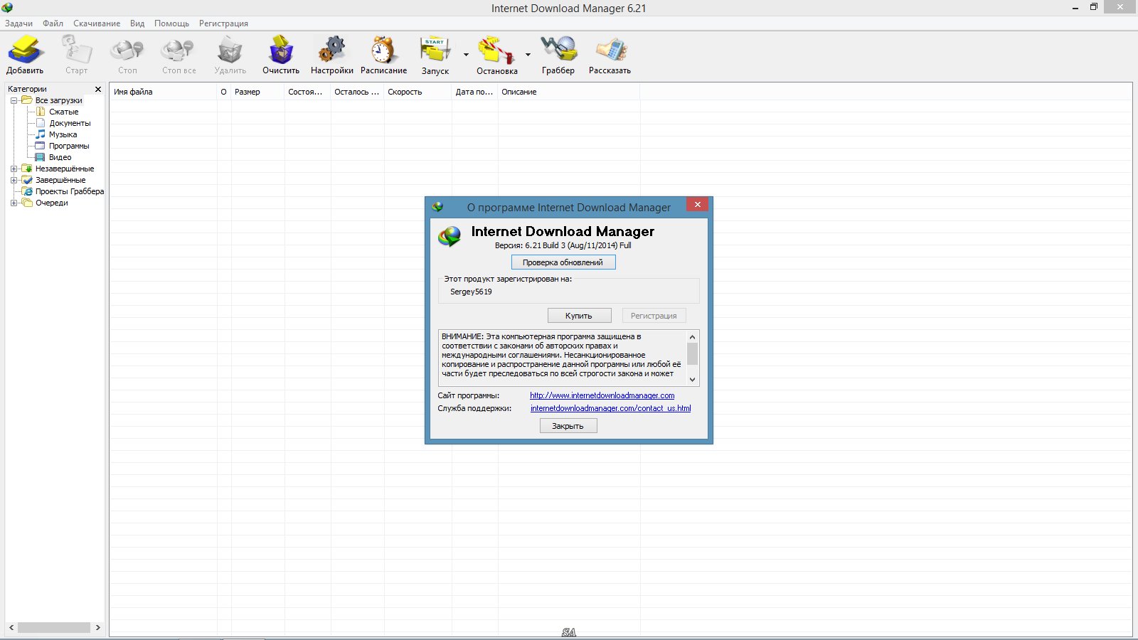Select the Программы category
This screenshot has height=640, width=1138.
(69, 146)
